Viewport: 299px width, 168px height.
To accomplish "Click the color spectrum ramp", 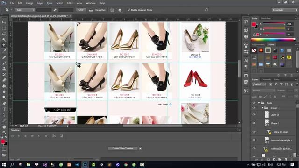I will tap(273, 40).
